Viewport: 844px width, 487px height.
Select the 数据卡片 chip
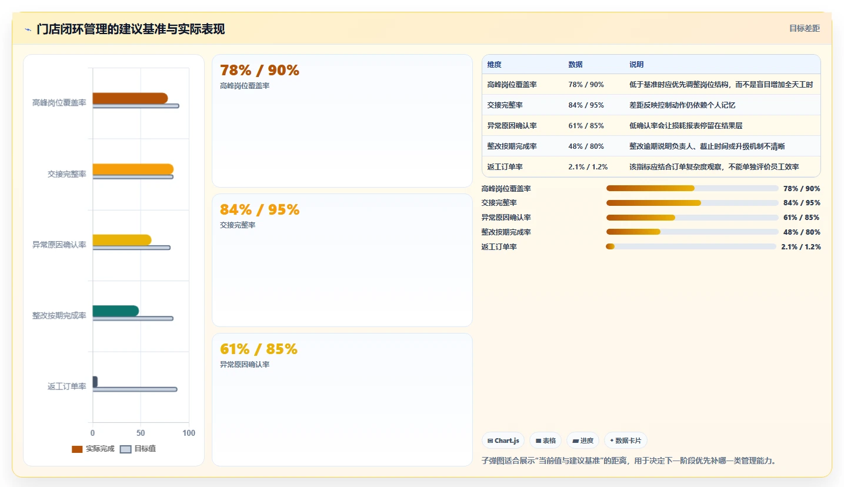[x=626, y=441]
